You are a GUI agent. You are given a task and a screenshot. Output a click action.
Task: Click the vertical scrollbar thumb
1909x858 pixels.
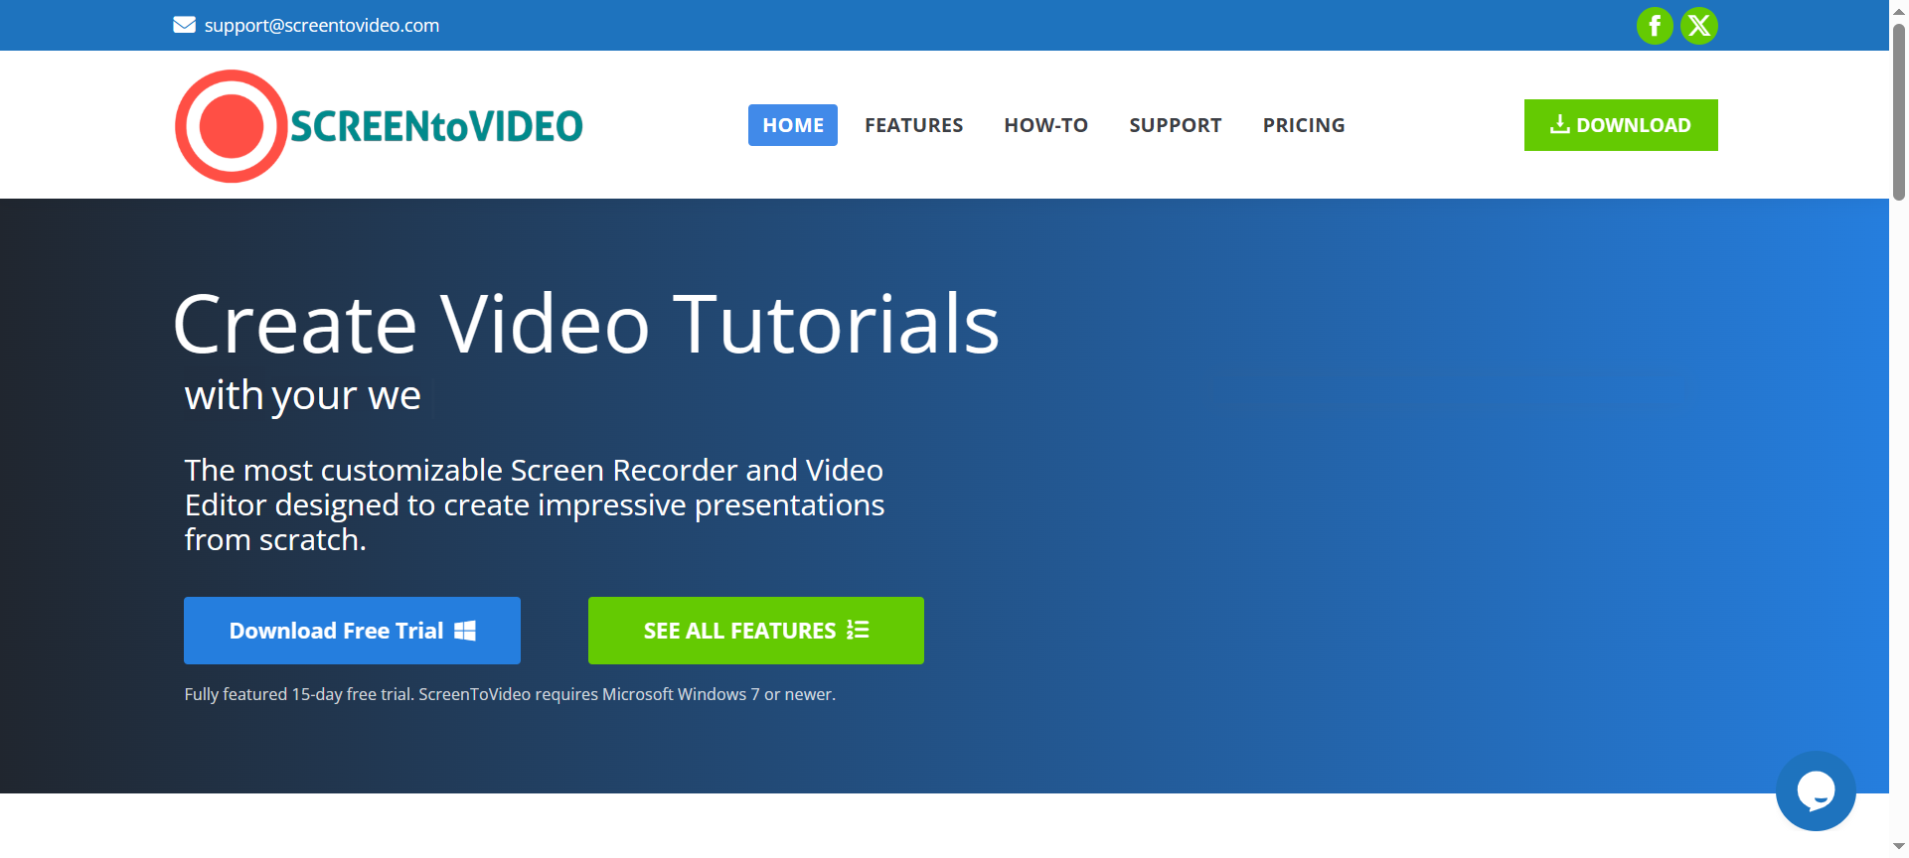[x=1899, y=109]
